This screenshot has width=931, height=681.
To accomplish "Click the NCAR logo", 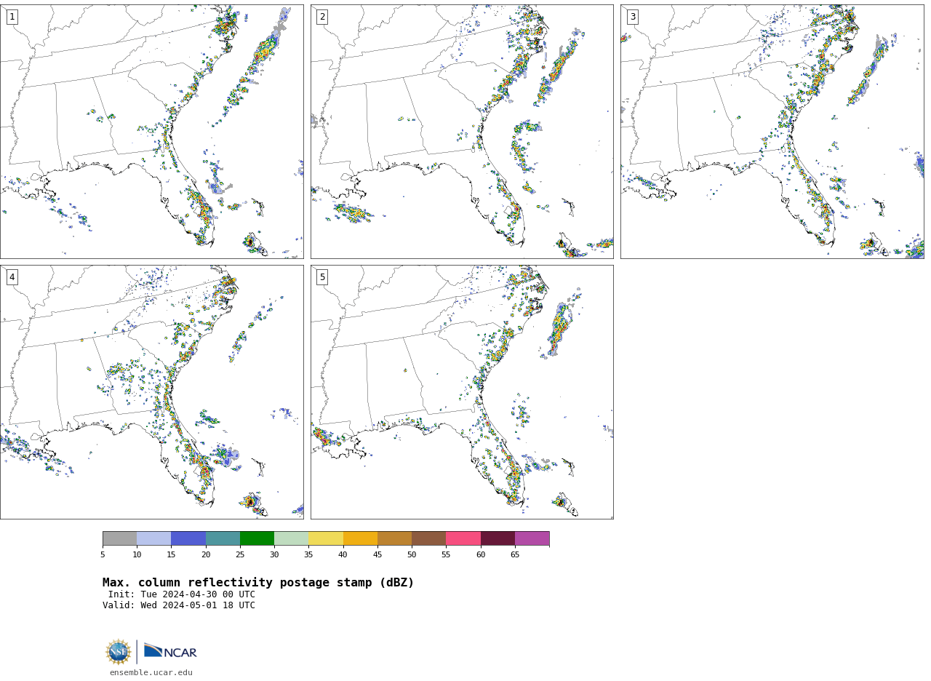I will [x=170, y=651].
